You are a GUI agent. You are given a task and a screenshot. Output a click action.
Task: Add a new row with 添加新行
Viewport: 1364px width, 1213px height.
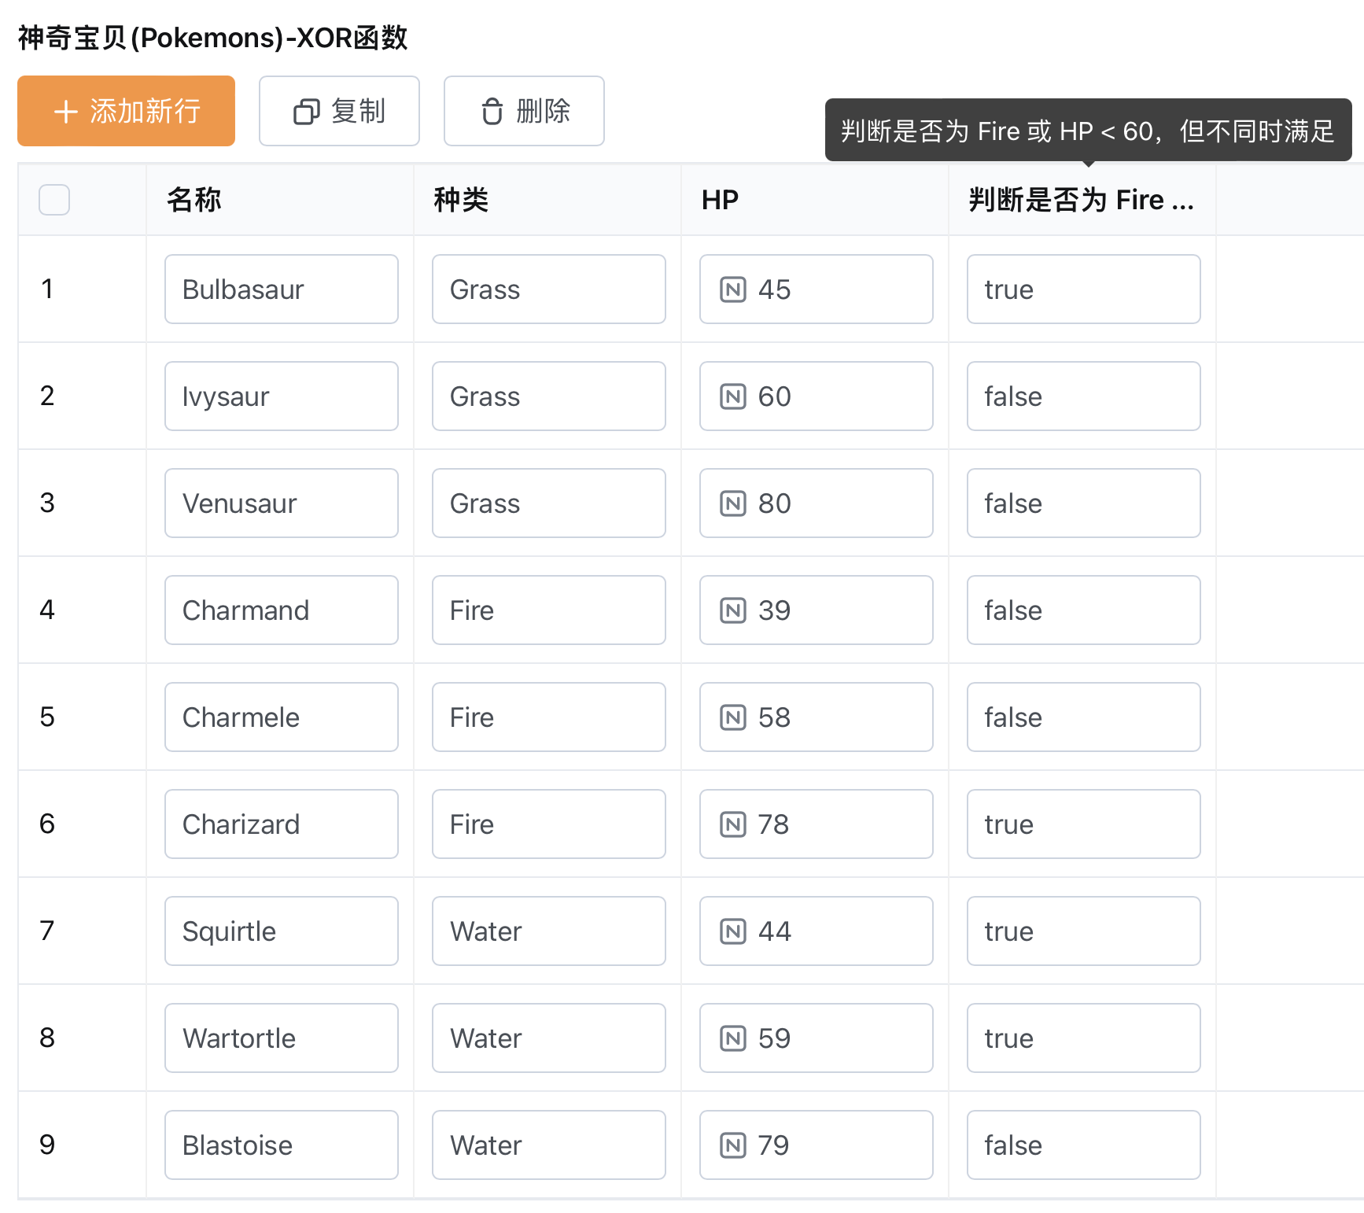tap(126, 111)
